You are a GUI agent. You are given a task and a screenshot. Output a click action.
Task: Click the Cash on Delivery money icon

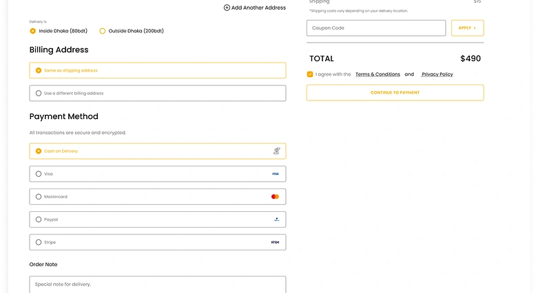276,151
